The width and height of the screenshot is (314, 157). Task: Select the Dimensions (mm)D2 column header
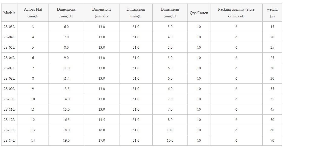102,13
